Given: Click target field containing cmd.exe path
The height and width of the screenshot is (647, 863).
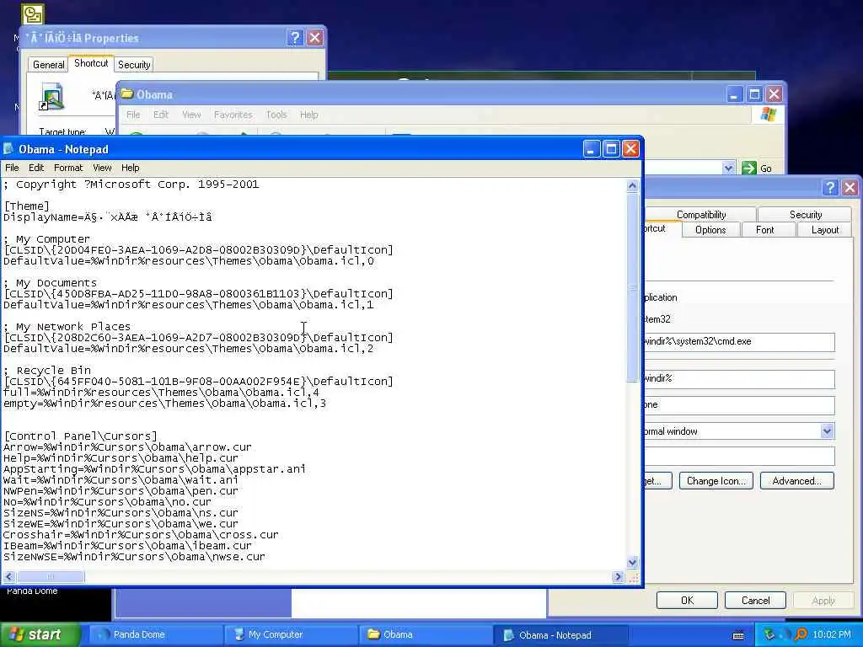Looking at the screenshot, I should pos(739,342).
